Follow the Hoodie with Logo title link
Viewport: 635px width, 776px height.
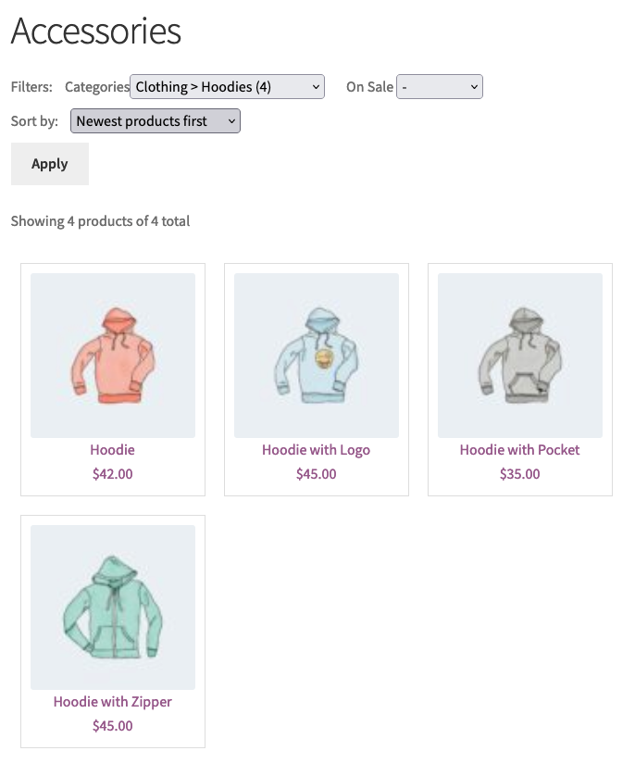point(317,450)
